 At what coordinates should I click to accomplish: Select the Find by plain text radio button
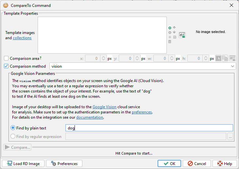click(x=13, y=128)
